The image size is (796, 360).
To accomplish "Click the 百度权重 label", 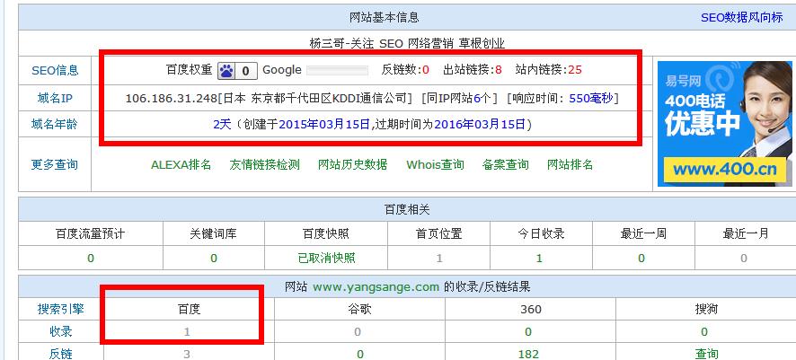I will click(190, 70).
